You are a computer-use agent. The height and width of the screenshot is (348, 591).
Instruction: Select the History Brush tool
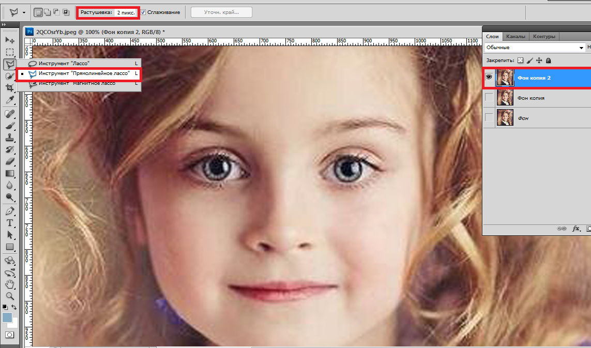10,149
